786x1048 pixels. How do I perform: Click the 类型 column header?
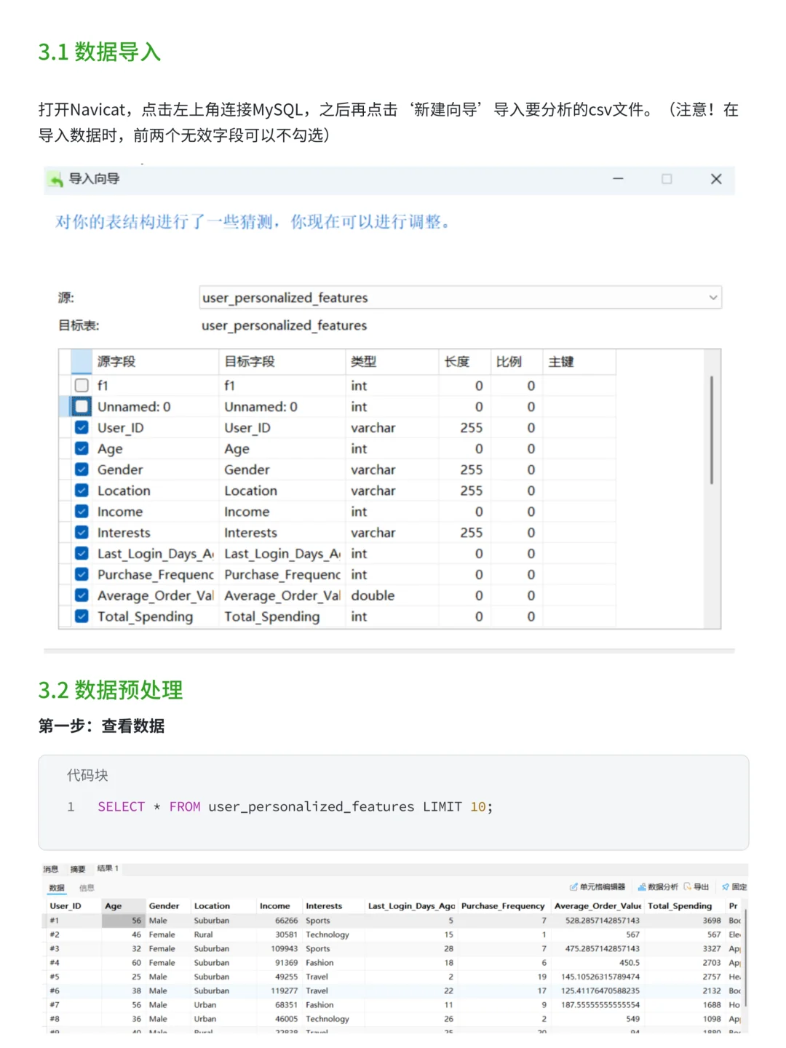click(392, 362)
